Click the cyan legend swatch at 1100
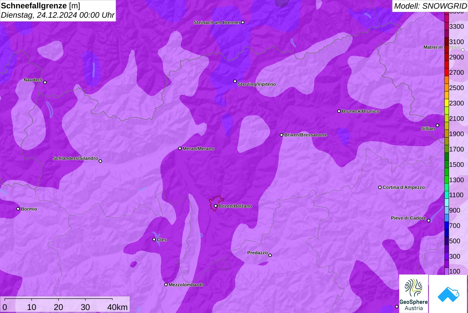Screen dimensions: 468x313 [447, 195]
